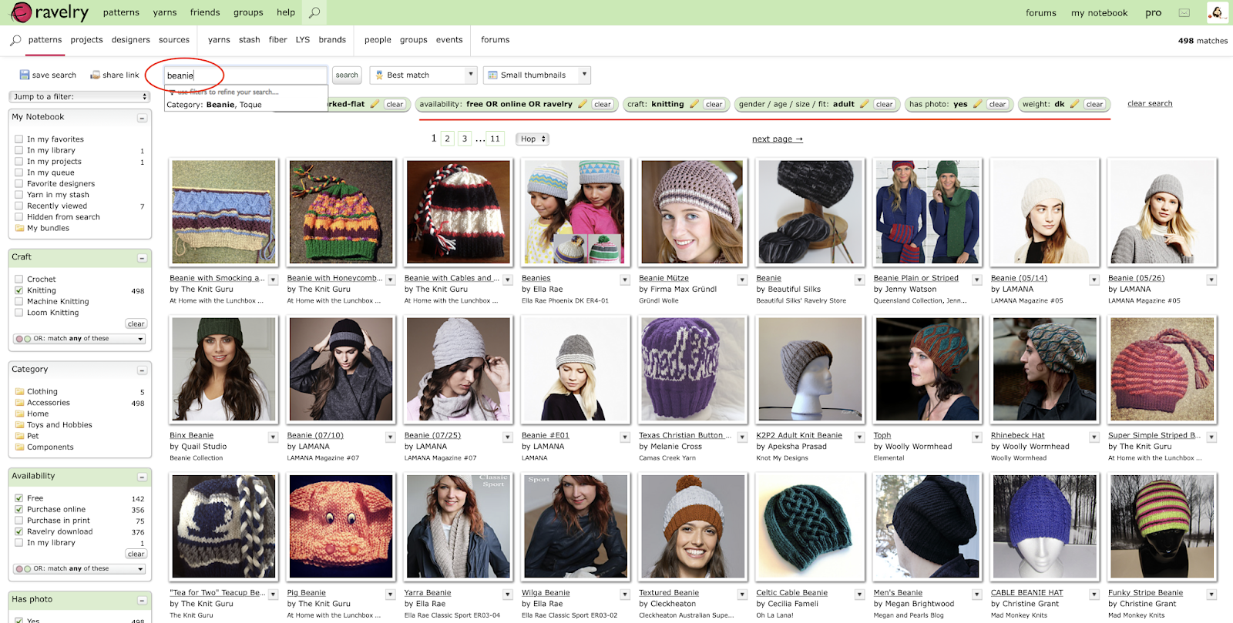This screenshot has width=1233, height=623.
Task: Collapse the My Notebook panel
Action: tap(142, 118)
